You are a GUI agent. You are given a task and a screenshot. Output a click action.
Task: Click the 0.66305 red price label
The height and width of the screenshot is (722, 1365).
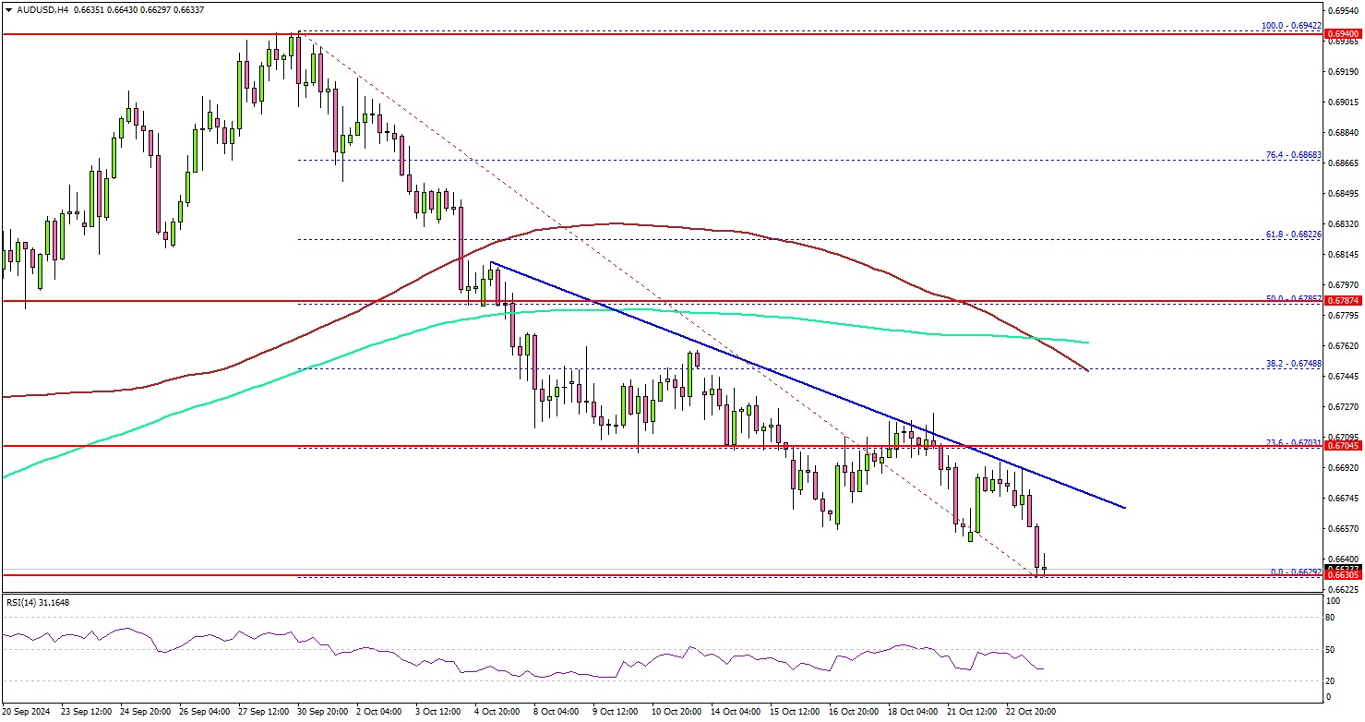pos(1342,575)
